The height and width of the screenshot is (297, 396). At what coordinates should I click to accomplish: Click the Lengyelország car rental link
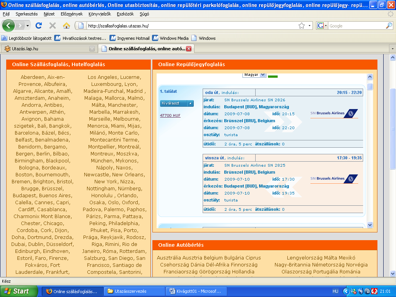(x=304, y=258)
